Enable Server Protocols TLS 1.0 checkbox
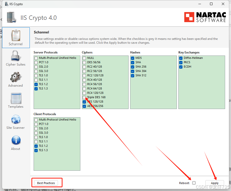 pos(36,76)
